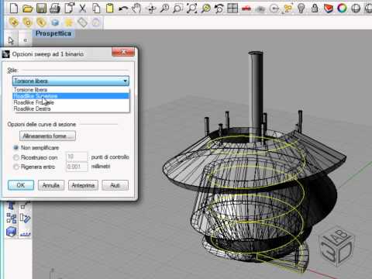Paste using the yellow clipboard icon
This screenshot has width=372, height=279.
110,8
